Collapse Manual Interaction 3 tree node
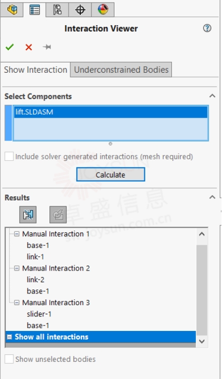222x379 pixels. 17,303
